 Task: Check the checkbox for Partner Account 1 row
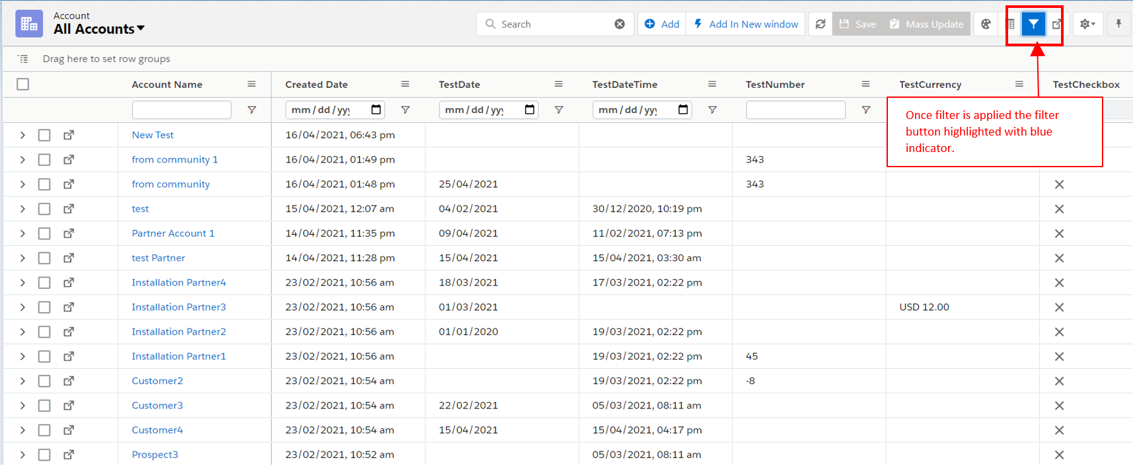tap(44, 233)
